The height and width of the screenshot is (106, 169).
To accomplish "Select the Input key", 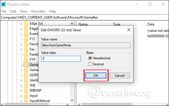I will click(x=34, y=96).
